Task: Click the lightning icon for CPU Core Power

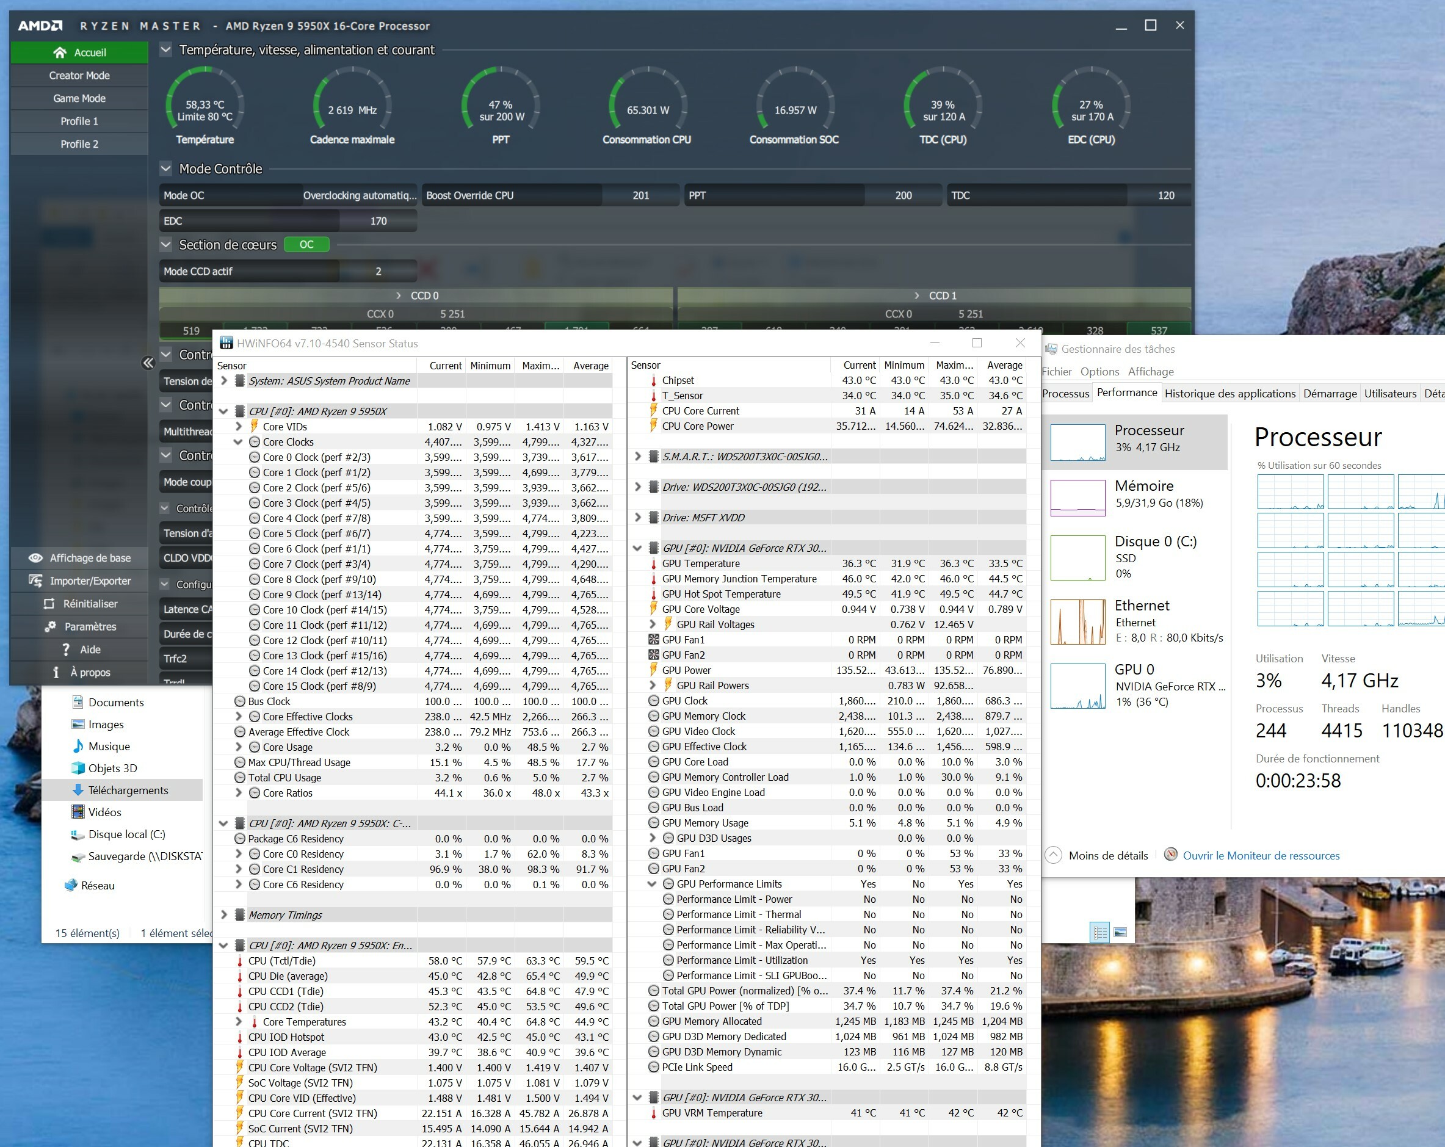Action: (x=653, y=426)
